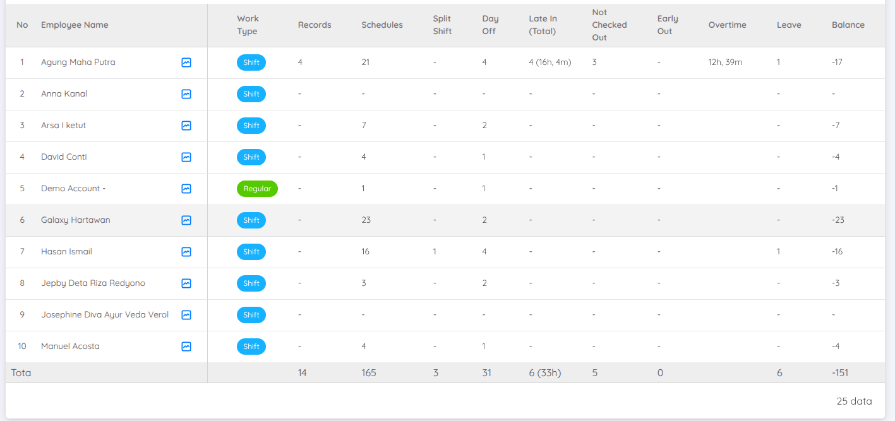895x421 pixels.
Task: Click the chart icon beside Anna Kanal
Action: [x=186, y=94]
